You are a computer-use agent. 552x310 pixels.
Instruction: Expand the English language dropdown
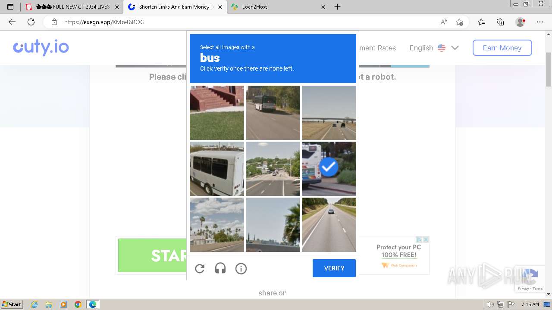pos(434,48)
